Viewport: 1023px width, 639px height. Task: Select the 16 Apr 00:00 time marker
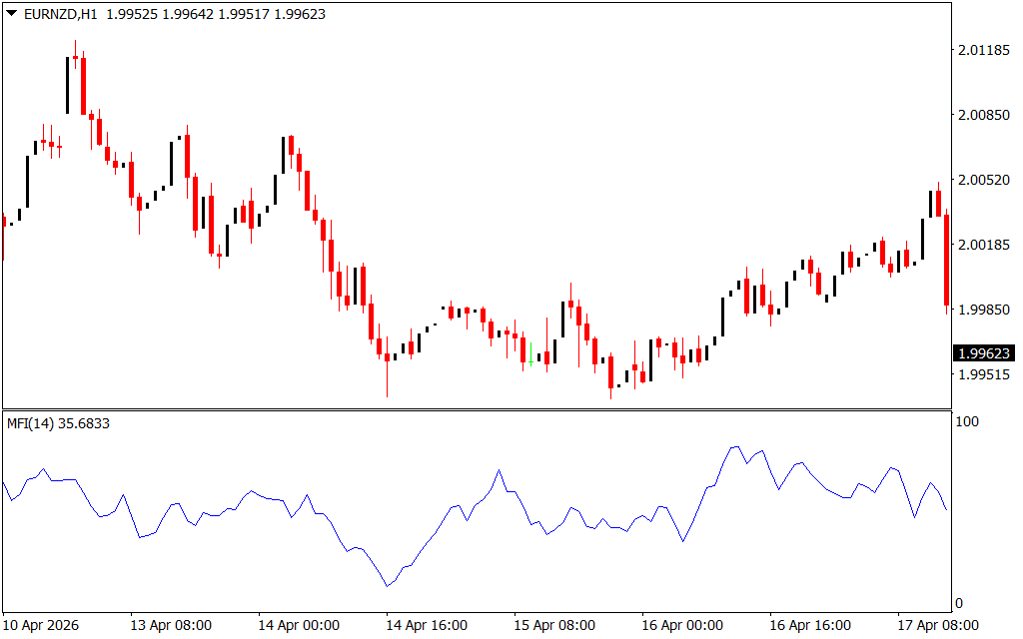(x=682, y=625)
